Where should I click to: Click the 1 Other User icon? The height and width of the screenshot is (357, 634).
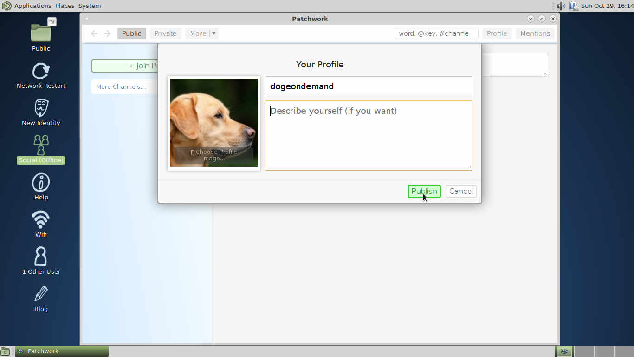41,257
